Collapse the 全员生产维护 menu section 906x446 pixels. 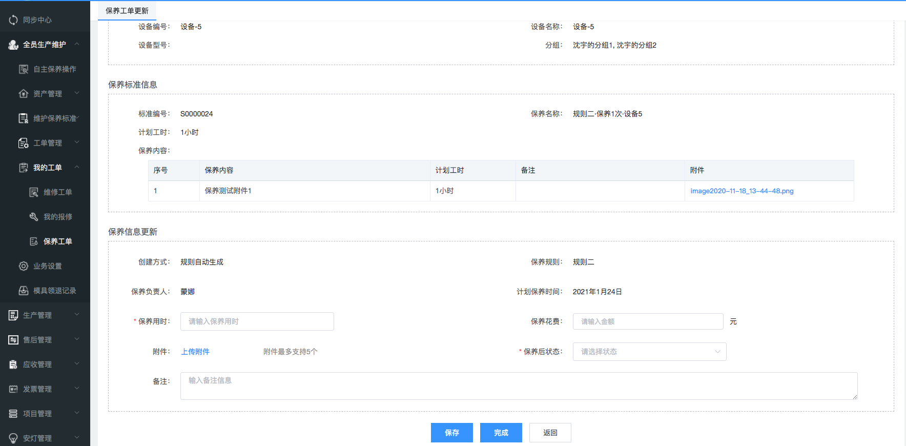coord(77,44)
